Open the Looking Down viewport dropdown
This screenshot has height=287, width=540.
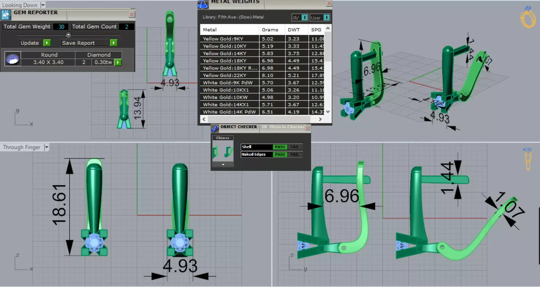click(x=43, y=5)
